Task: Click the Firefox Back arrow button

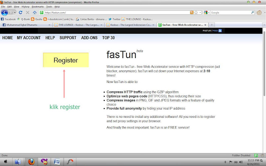Action: coord(4,13)
